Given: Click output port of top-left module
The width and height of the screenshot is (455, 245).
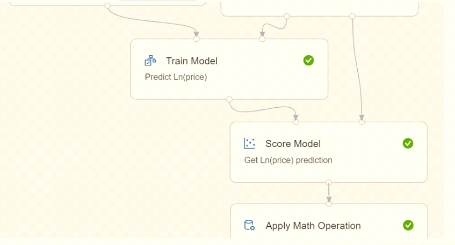Looking at the screenshot, I should [107, 5].
